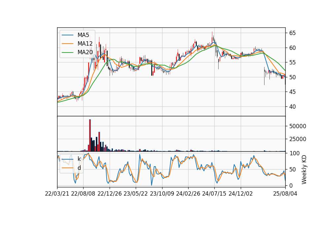Click the 24/07/15 date label
Image resolution: width=317 pixels, height=228 pixels.
tap(214, 194)
